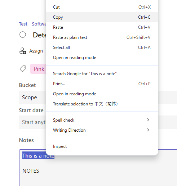Select the Pink label chip
This screenshot has height=186, width=177.
(38, 69)
